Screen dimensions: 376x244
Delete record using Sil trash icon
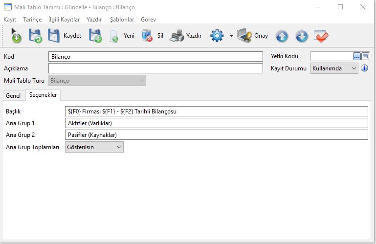click(147, 36)
